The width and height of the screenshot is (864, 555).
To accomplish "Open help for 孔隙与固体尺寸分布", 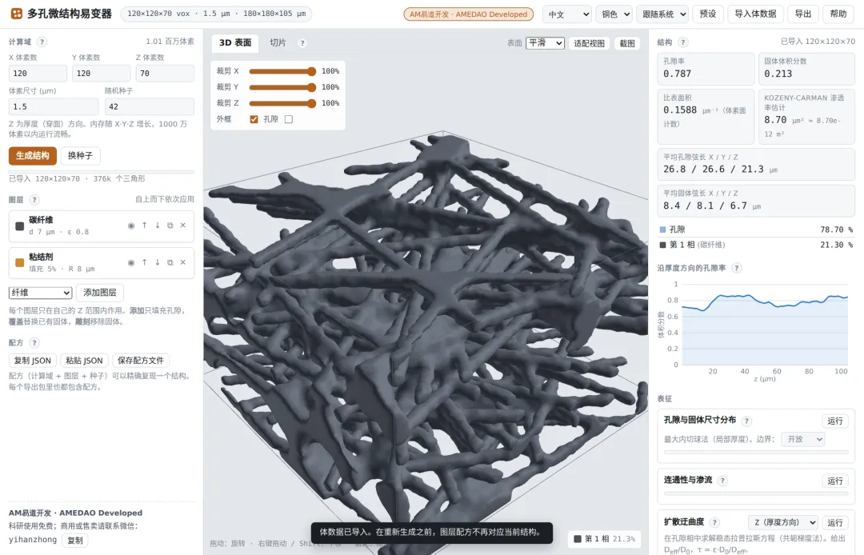I will pyautogui.click(x=746, y=421).
